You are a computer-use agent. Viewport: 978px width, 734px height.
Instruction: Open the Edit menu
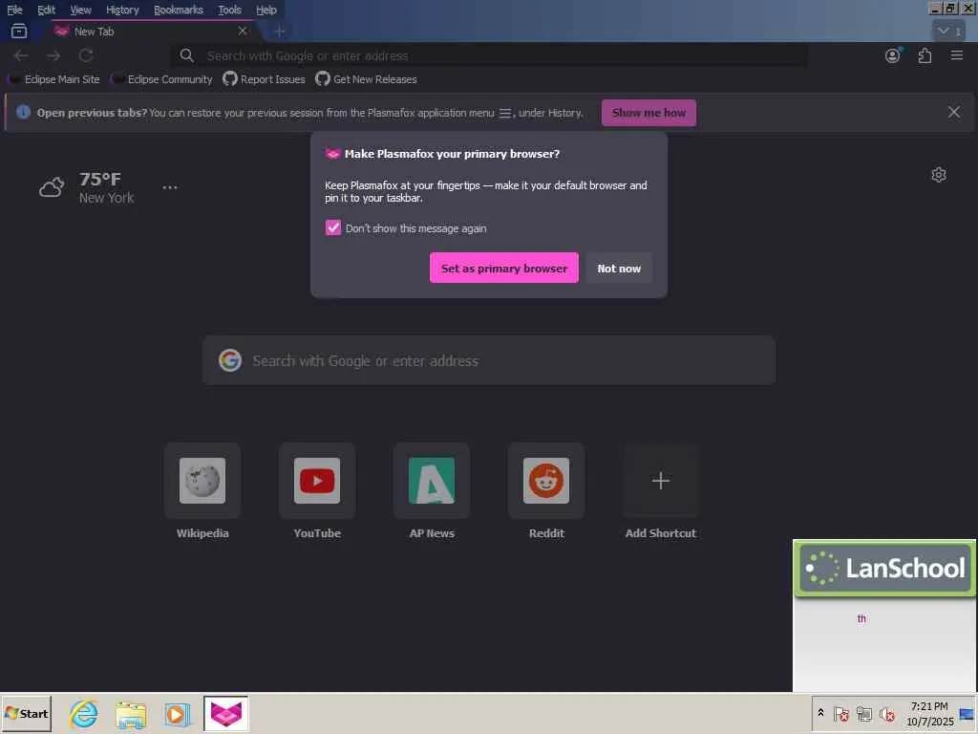pos(46,10)
